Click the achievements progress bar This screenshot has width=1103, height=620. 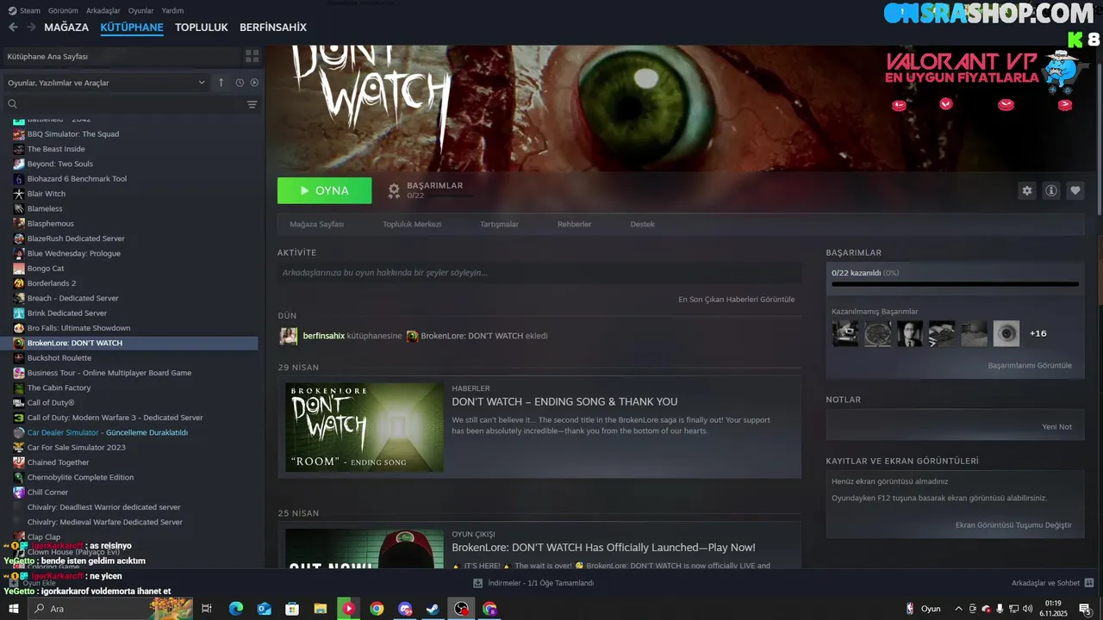955,284
